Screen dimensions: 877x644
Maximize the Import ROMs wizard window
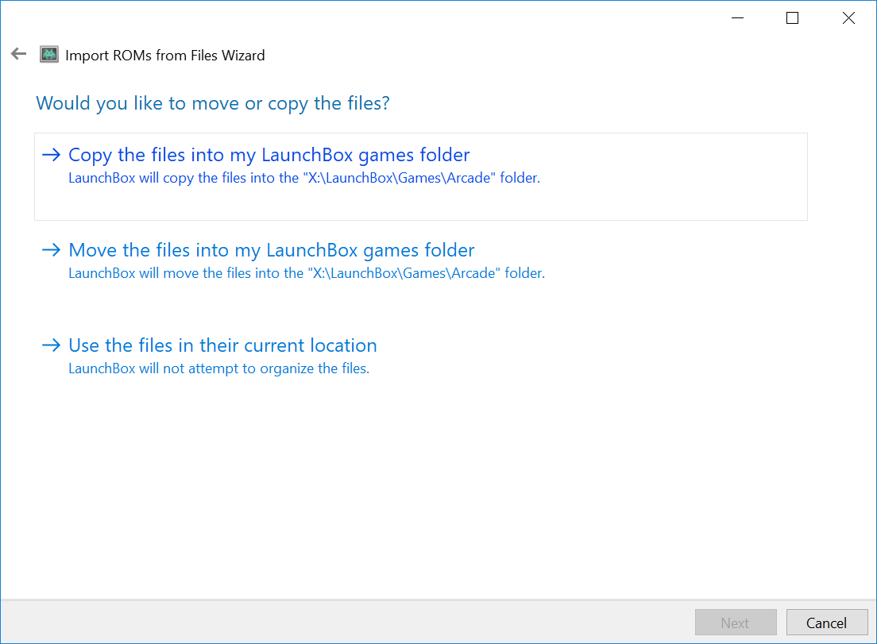point(792,18)
